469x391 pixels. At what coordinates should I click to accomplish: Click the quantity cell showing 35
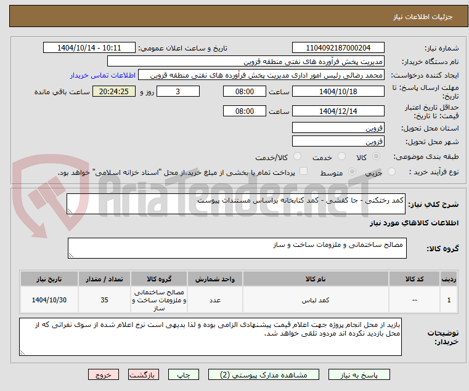(104, 300)
